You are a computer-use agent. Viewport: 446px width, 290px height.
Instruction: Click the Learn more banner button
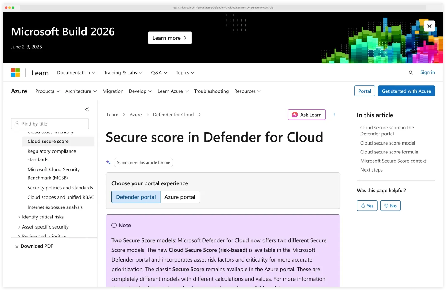pos(170,38)
